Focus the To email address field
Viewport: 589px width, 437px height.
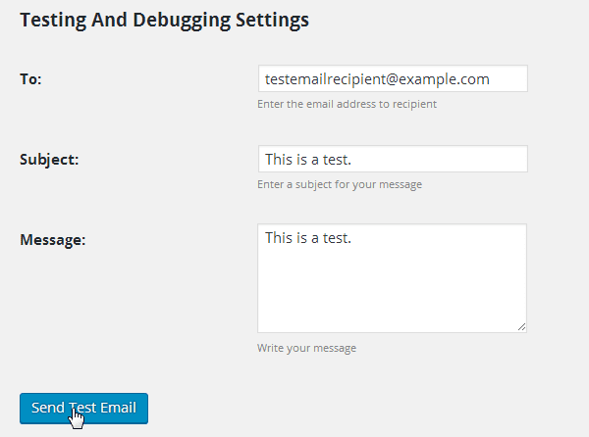393,78
